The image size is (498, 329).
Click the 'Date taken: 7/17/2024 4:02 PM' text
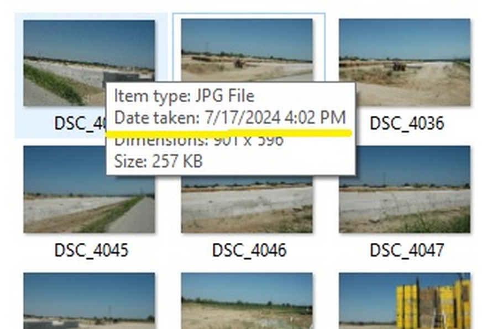[230, 118]
